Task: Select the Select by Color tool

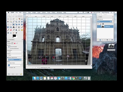Action: point(19,19)
